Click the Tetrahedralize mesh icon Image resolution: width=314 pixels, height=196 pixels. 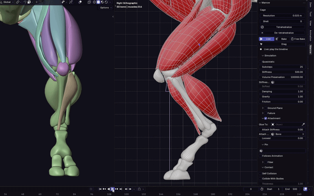pyautogui.click(x=262, y=27)
